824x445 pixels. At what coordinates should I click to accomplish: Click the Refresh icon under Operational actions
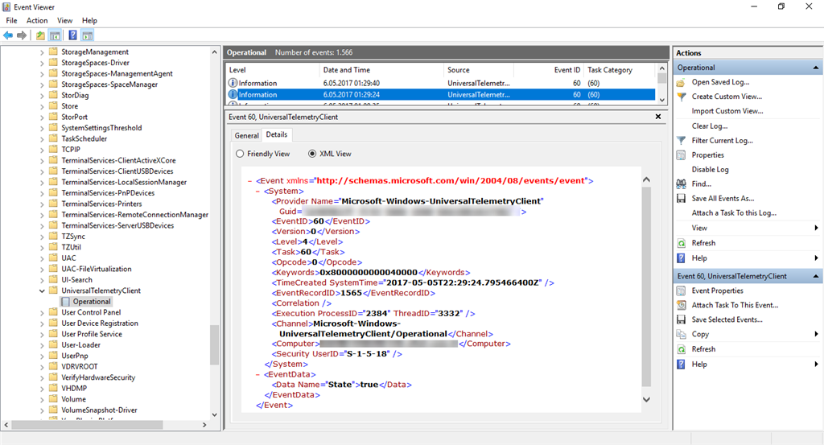tap(681, 243)
